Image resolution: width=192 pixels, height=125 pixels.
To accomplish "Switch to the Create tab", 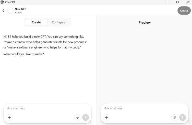I will tap(36, 22).
